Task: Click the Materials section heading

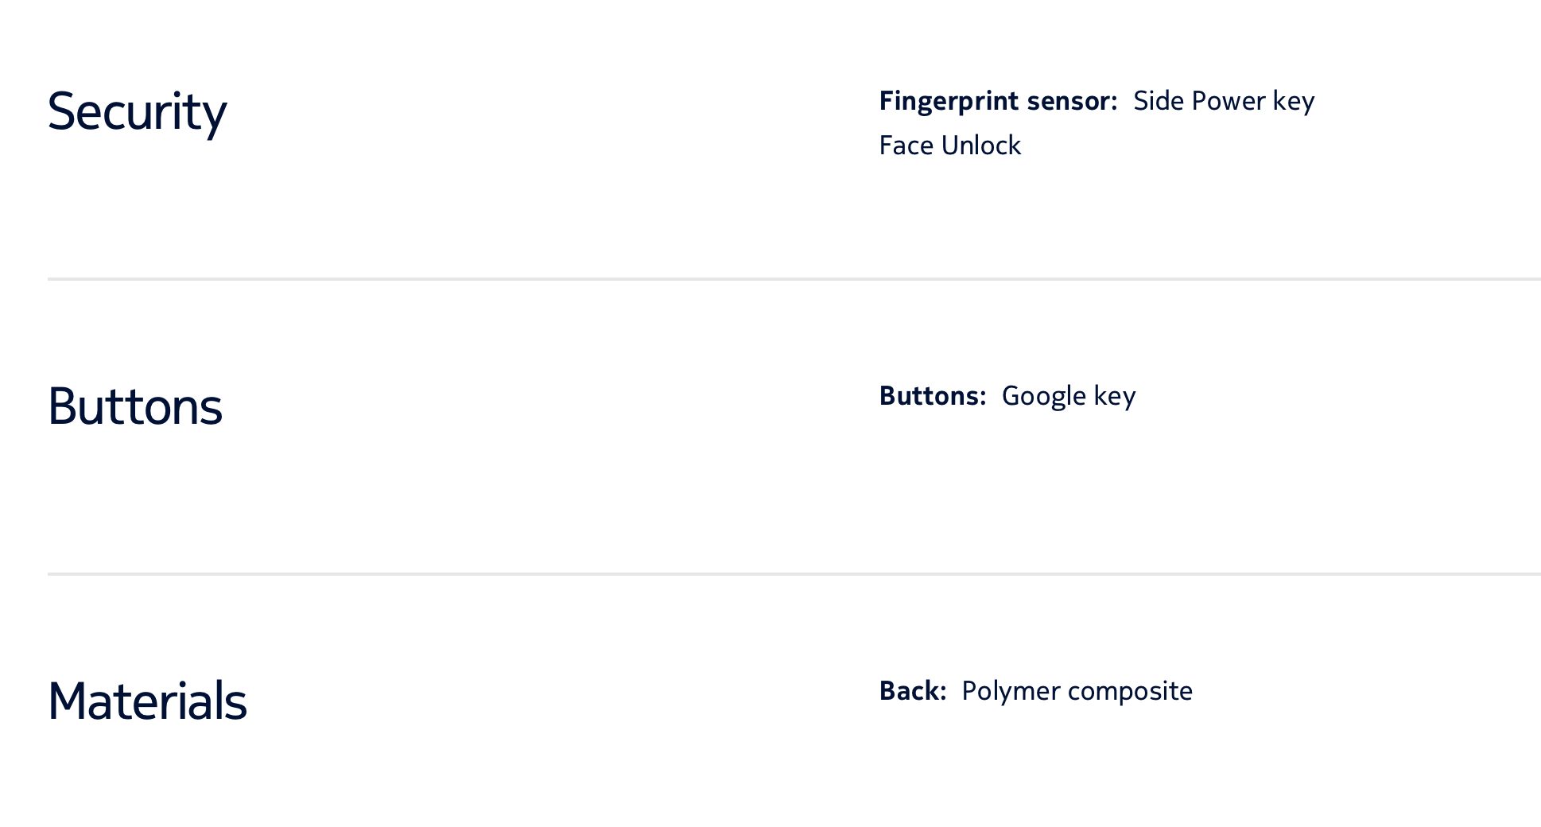Action: 147,701
